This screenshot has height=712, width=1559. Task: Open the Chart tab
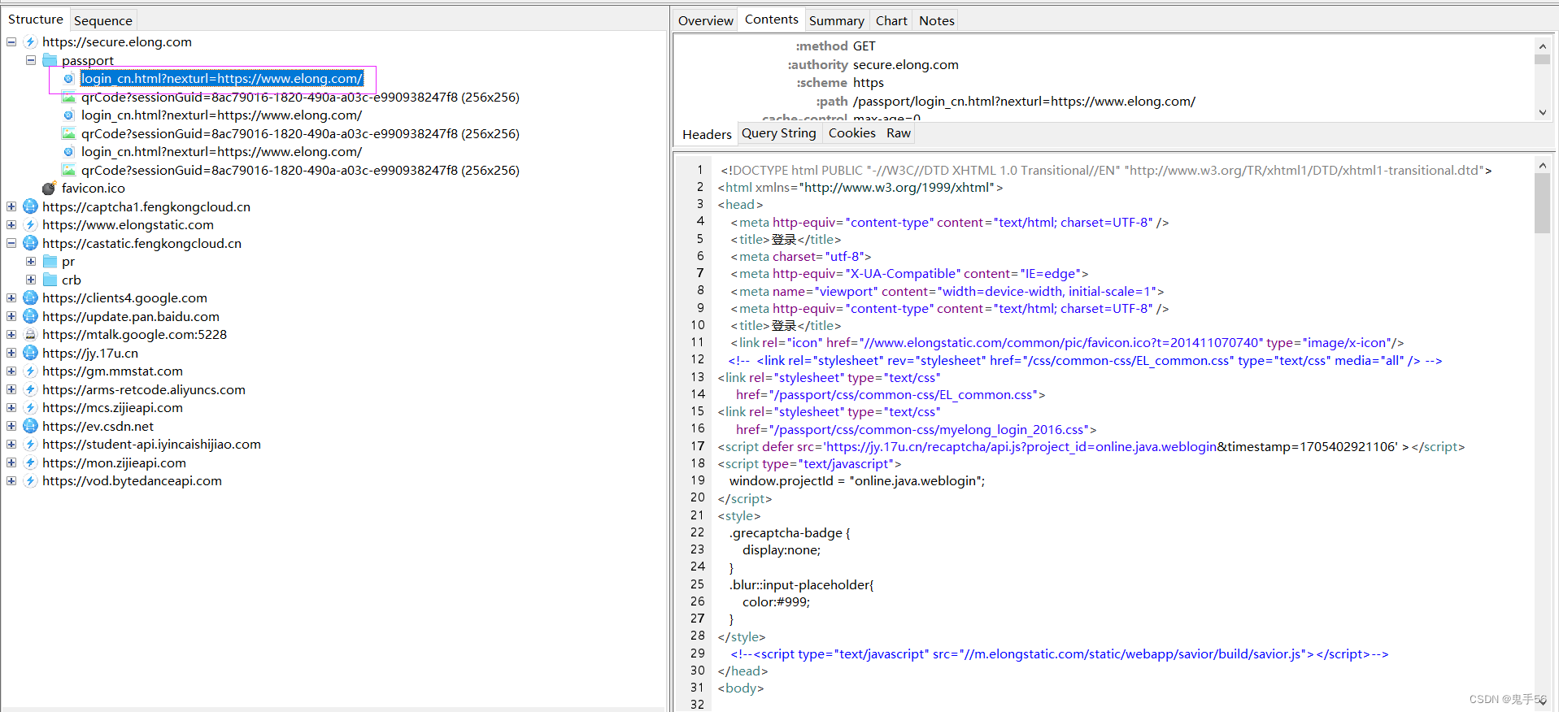point(891,20)
